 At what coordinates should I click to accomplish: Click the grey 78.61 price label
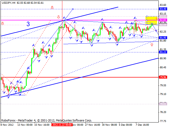click(x=163, y=104)
